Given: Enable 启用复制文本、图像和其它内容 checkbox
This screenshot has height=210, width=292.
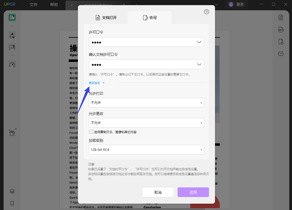Looking at the screenshot, I should tap(91, 132).
